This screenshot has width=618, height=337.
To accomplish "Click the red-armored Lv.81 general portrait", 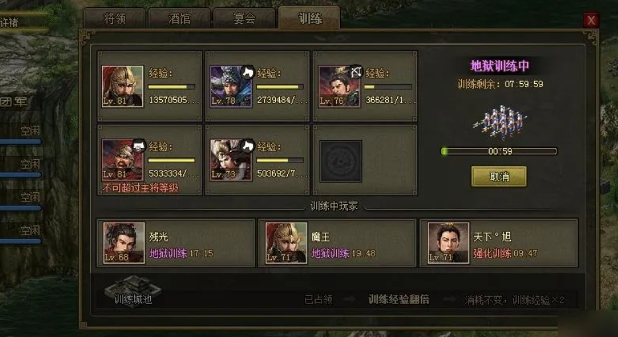I will point(122,160).
